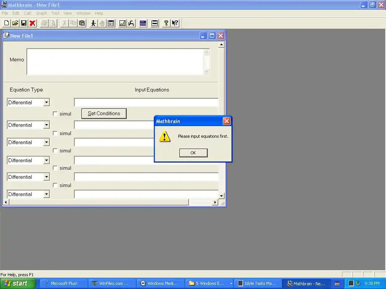Screen dimensions: 386x289
Task: Click the vertical scrollbar down arrow
Action: tap(221, 196)
